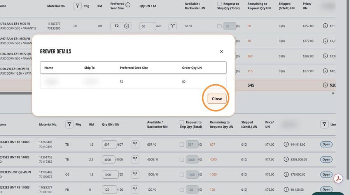The height and width of the screenshot is (195, 350).
Task: Open the filter icon in lower table header
Action: pos(69,124)
